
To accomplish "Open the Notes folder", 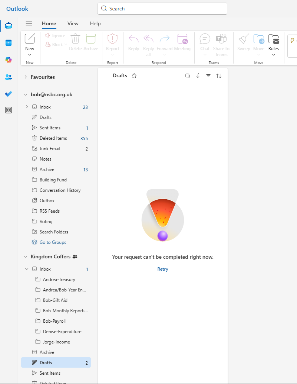I will click(x=56, y=159).
